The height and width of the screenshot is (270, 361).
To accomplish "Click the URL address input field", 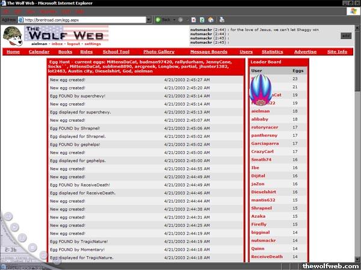I will (x=84, y=20).
